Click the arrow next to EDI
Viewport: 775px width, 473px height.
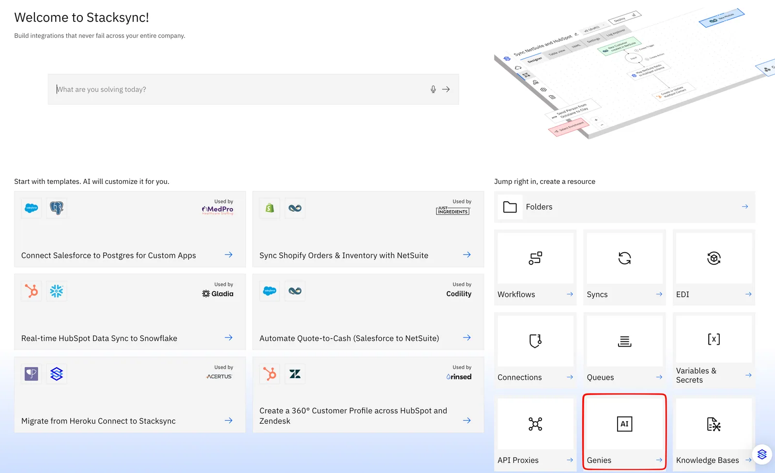[748, 294]
